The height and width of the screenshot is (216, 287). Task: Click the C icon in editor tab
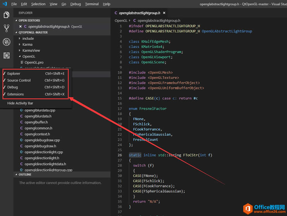click(116, 13)
